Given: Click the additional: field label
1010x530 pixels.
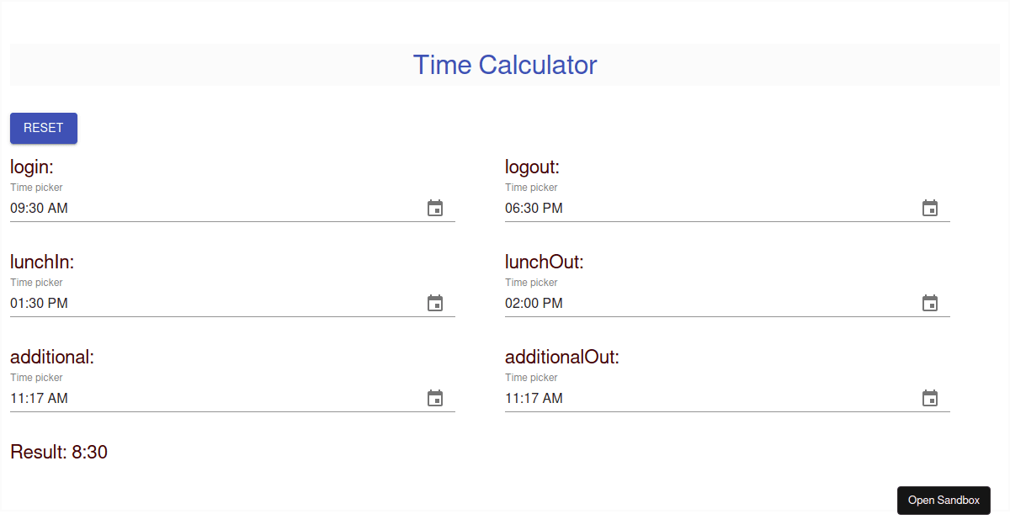Looking at the screenshot, I should 51,357.
